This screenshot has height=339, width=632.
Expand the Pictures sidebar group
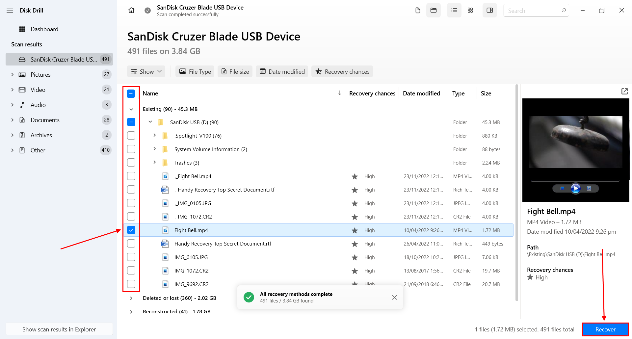[x=12, y=74]
